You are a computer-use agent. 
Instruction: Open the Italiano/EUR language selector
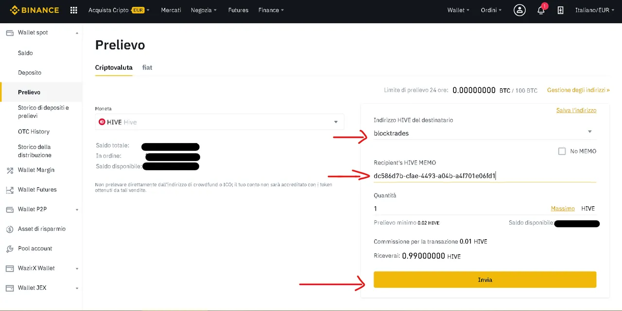click(595, 10)
